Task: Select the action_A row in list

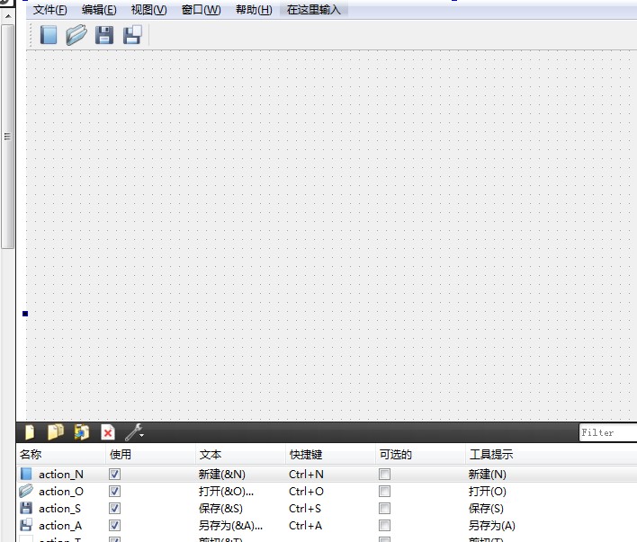Action: pyautogui.click(x=60, y=525)
